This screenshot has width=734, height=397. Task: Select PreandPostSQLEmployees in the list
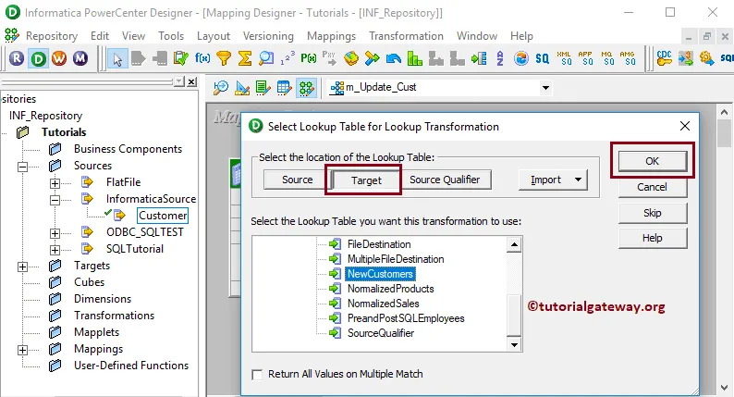pos(406,318)
